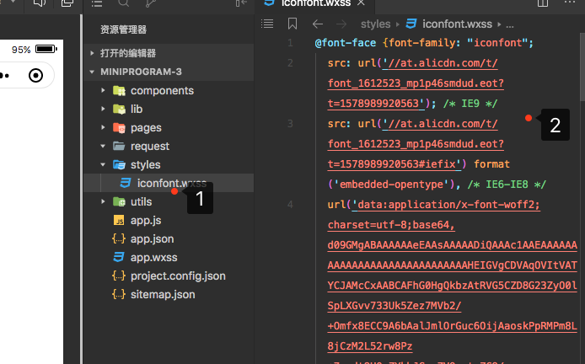Open the search panel magnifier icon
The image size is (585, 364).
click(124, 3)
